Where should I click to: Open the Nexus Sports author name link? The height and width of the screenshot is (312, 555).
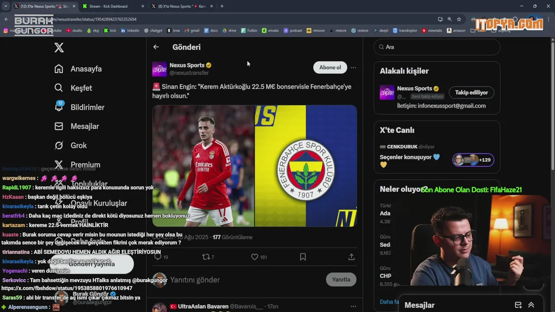[x=187, y=65]
